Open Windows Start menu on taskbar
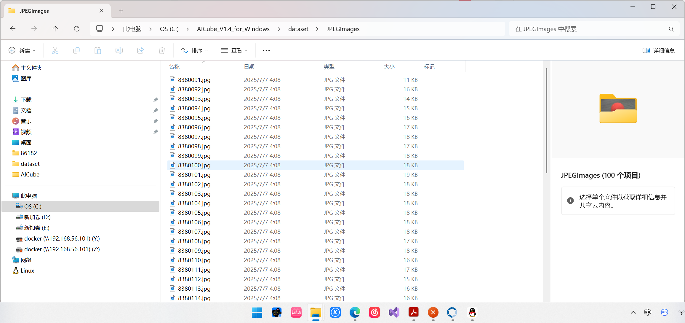The height and width of the screenshot is (323, 685). [257, 312]
